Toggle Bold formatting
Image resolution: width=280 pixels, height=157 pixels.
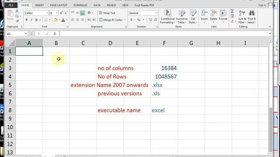(26, 20)
